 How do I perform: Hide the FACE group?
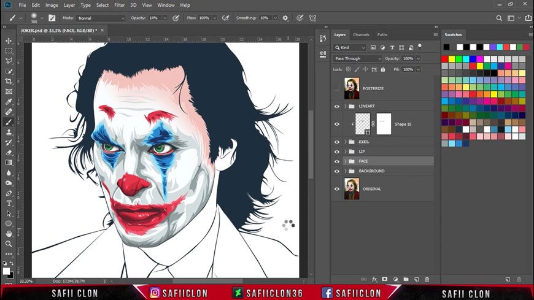click(337, 161)
